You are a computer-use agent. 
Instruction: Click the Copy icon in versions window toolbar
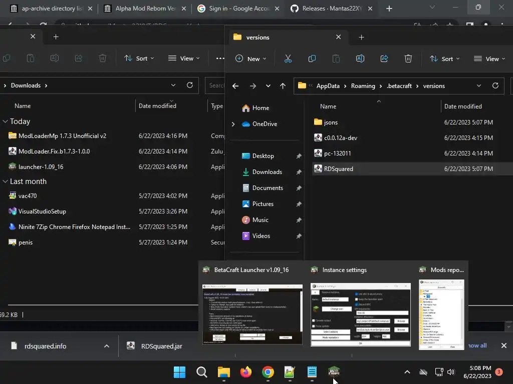(312, 59)
